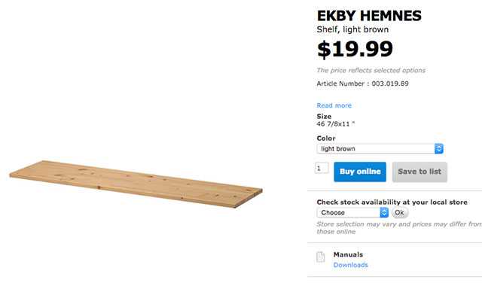482x301 pixels.
Task: Click the EKBY HEMNES product title
Action: pyautogui.click(x=369, y=16)
